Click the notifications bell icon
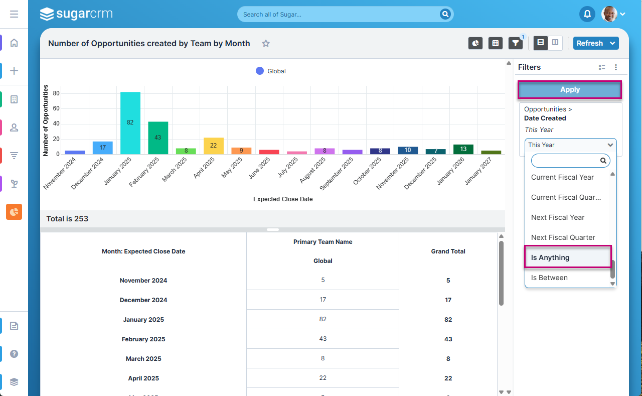Image resolution: width=642 pixels, height=396 pixels. coord(587,14)
